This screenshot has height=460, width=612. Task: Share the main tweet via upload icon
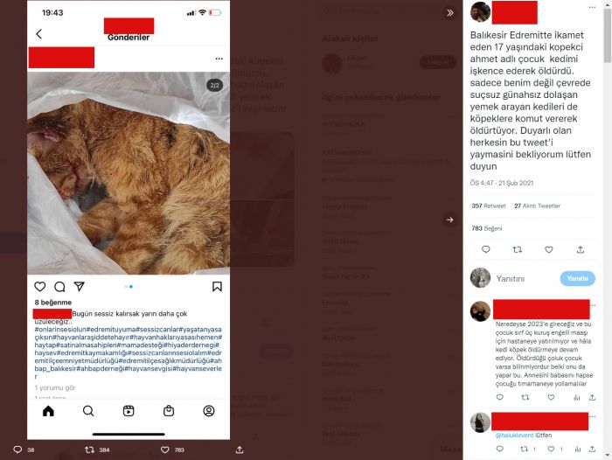click(581, 249)
